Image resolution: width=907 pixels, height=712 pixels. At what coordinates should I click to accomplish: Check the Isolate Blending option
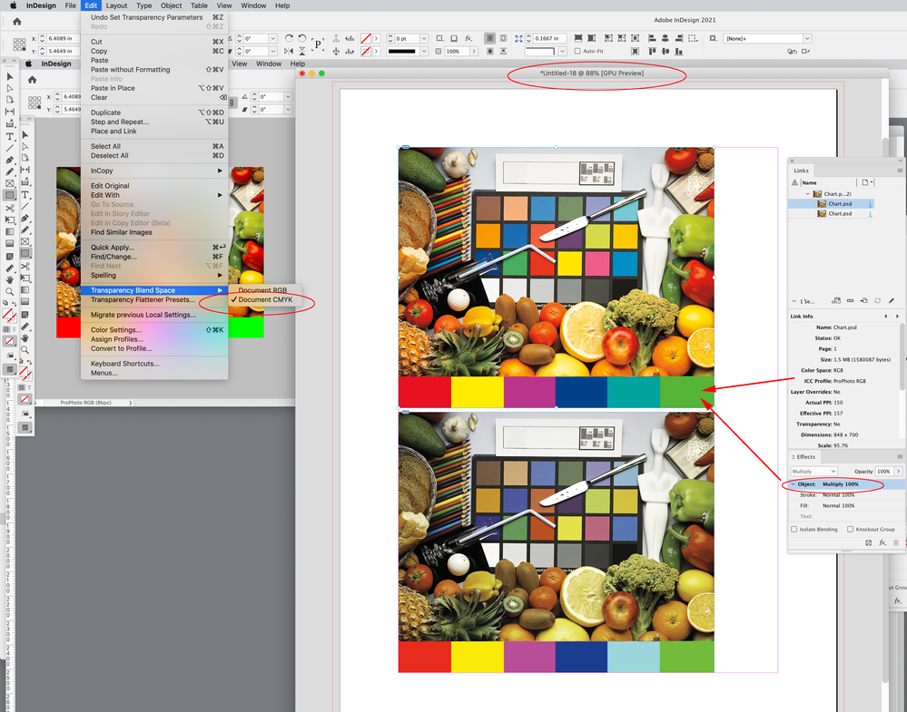pos(794,529)
